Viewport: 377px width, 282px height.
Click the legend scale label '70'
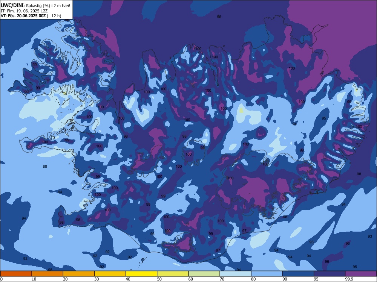tap(222, 279)
